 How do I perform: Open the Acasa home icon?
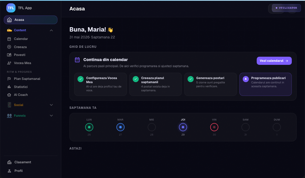point(9,20)
